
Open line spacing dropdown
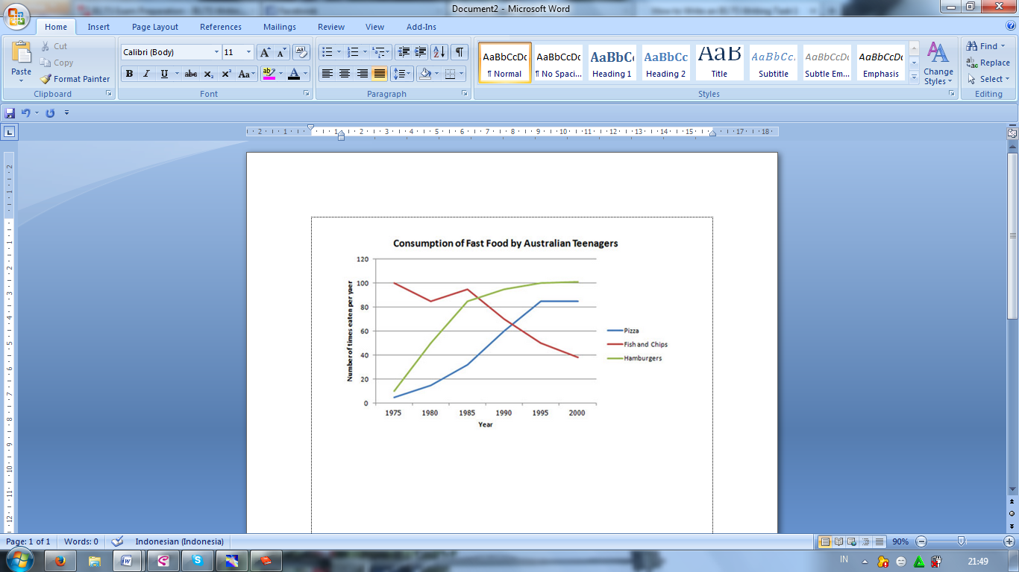[403, 74]
